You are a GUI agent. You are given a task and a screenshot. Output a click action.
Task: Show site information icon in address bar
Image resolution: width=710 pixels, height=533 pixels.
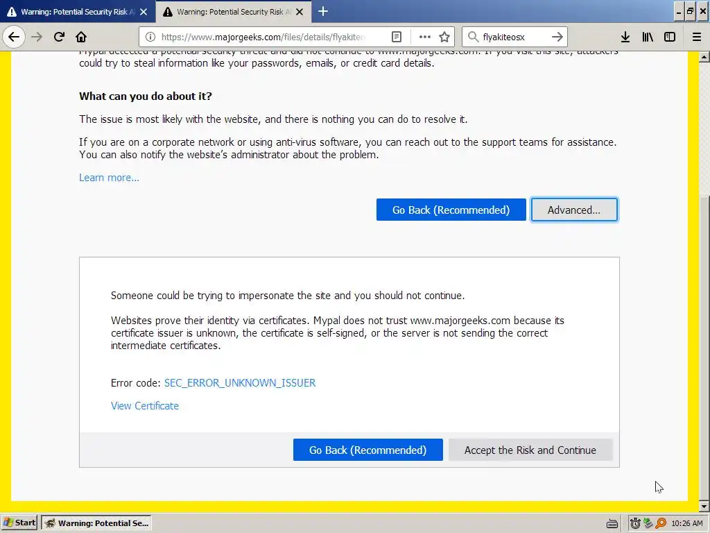tap(150, 37)
